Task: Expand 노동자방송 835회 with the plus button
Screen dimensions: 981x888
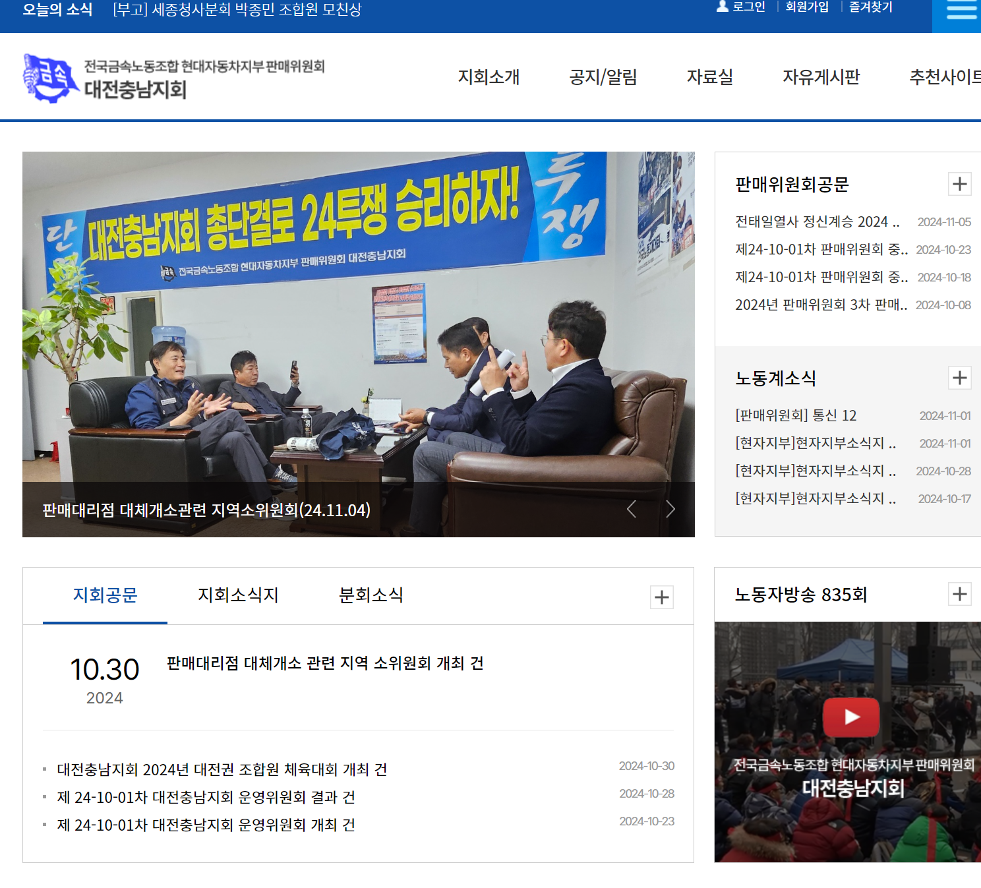Action: (x=960, y=594)
